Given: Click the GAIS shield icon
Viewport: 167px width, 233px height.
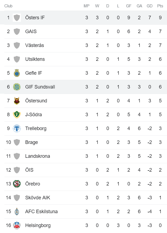Looking at the screenshot, I should 17,31.
